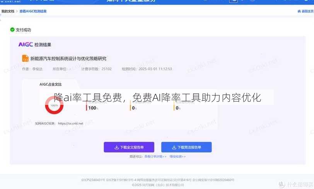Image resolution: width=314 pixels, height=189 pixels.
Task: Download the full report with 下载全文报告单
Action: [x=129, y=147]
